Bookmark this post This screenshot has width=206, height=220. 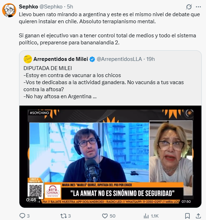click(x=187, y=216)
